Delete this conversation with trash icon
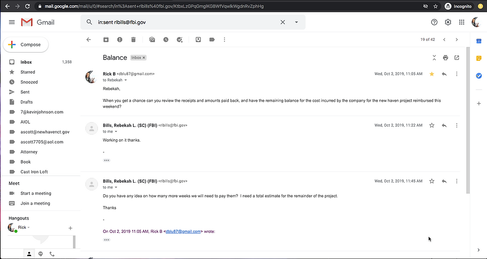The height and width of the screenshot is (259, 487). click(133, 39)
